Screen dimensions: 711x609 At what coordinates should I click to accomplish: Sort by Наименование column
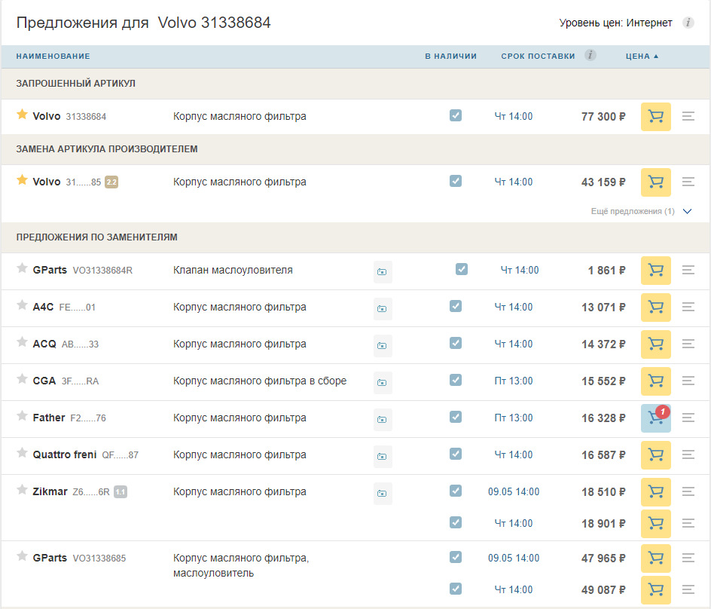coord(53,57)
